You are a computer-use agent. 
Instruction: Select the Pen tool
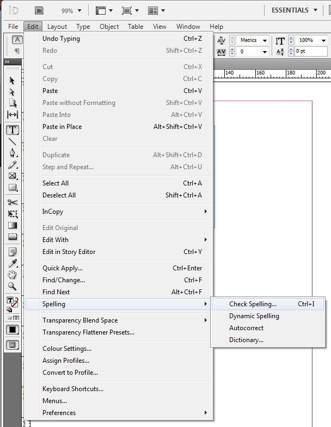13,153
